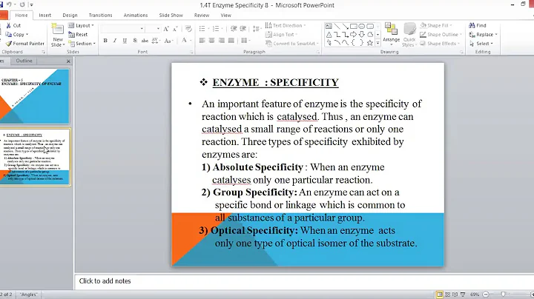This screenshot has height=299, width=534.
Task: Open the Copy dropdown arrow
Action: click(x=27, y=35)
